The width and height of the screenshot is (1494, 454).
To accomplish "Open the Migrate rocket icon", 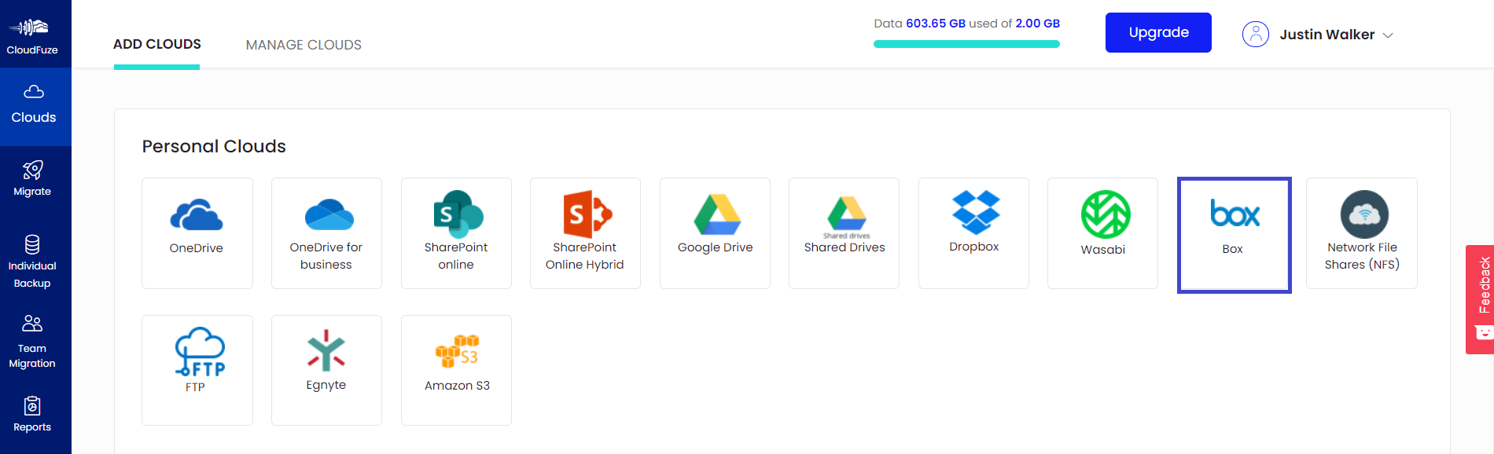I will [32, 170].
